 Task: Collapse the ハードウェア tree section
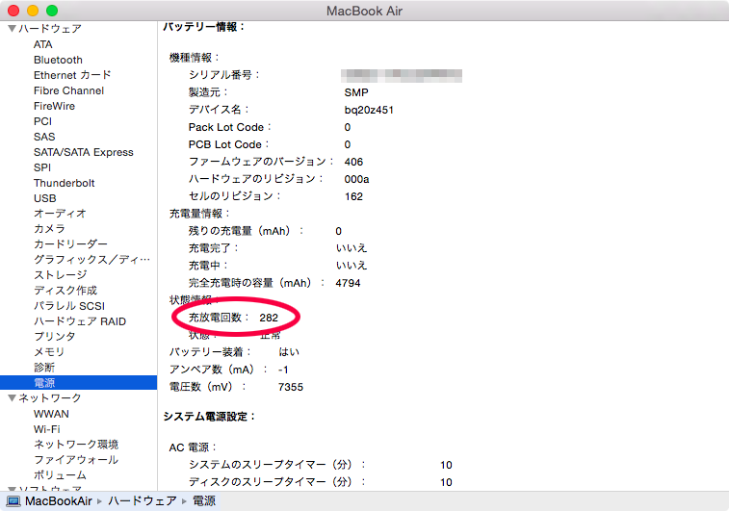[x=13, y=29]
